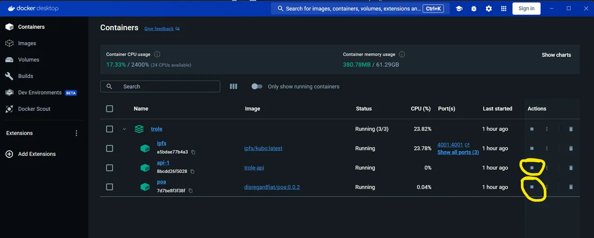Viewport: 594px width, 238px height.
Task: Tick the checkbox for ipfs container
Action: pos(110,148)
